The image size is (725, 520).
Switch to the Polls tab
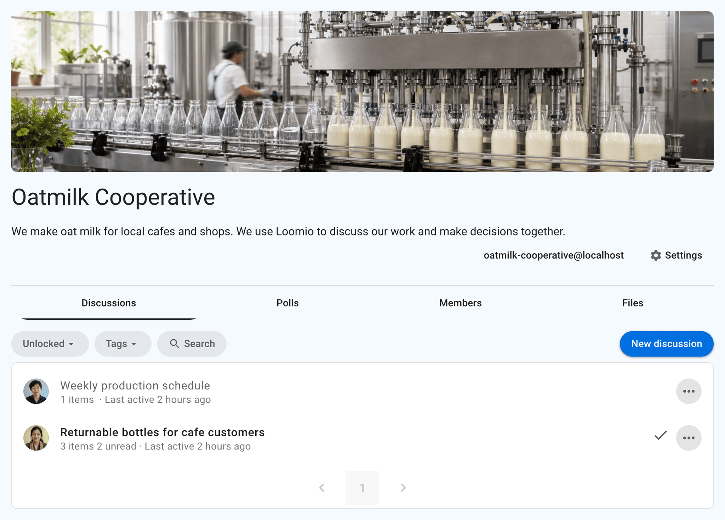point(287,303)
